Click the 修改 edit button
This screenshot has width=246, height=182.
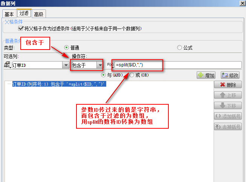click(230, 75)
